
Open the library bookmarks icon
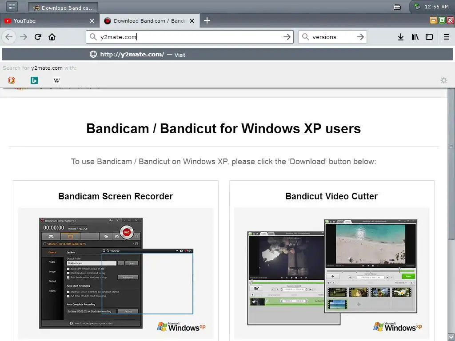pos(415,37)
